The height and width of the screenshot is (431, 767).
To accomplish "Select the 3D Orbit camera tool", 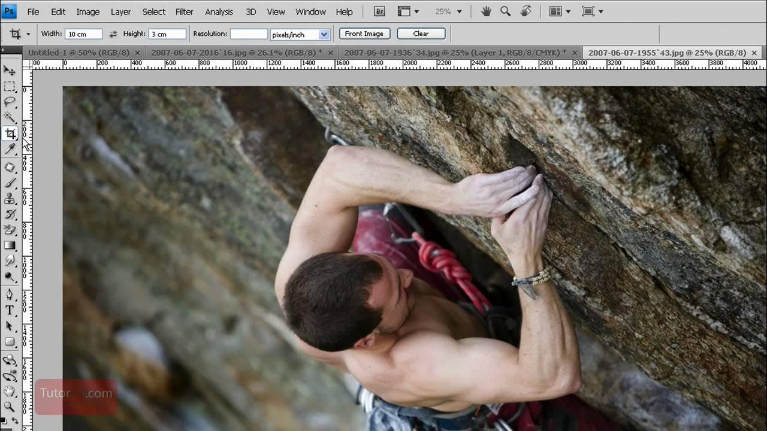I will [x=10, y=376].
